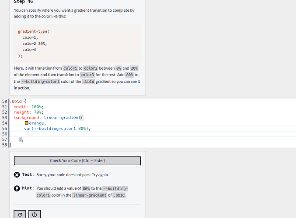296x218 pixels.
Task: Click the 'height: 70%;' code line
Action: pos(29,112)
